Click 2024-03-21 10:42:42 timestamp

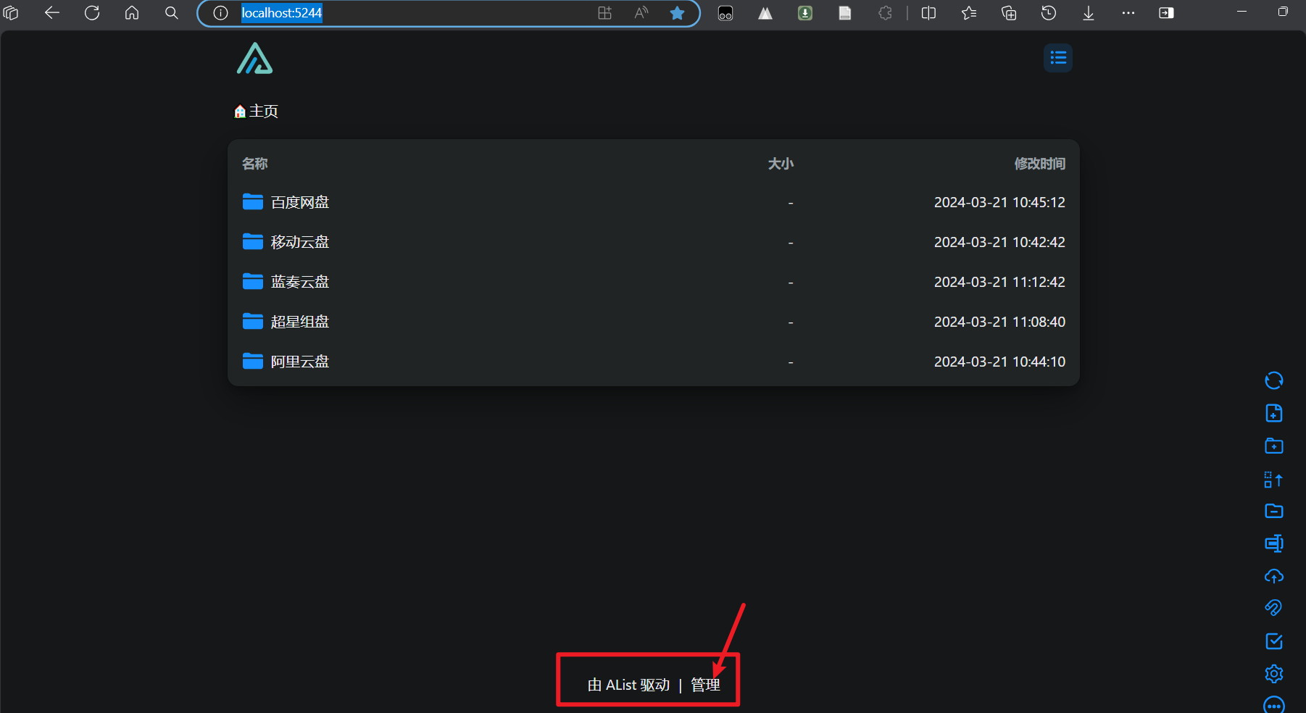(x=999, y=242)
